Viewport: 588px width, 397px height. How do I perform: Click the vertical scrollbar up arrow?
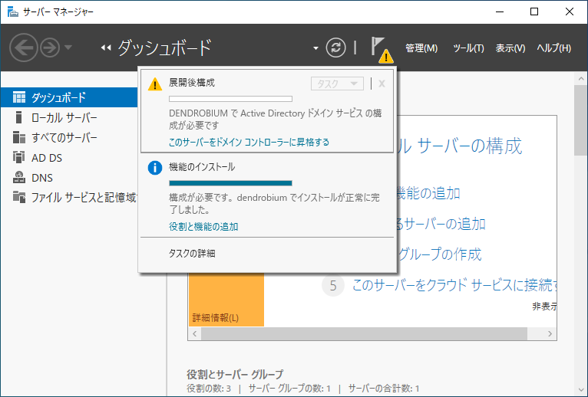[581, 79]
